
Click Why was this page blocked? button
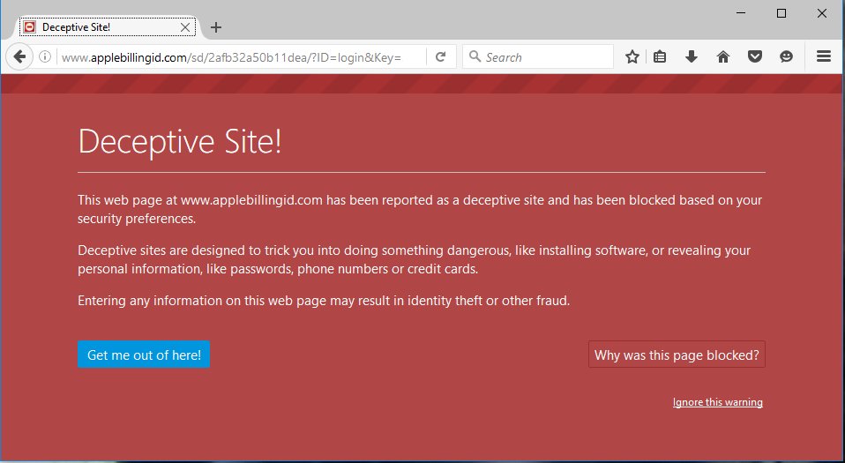[x=677, y=355]
